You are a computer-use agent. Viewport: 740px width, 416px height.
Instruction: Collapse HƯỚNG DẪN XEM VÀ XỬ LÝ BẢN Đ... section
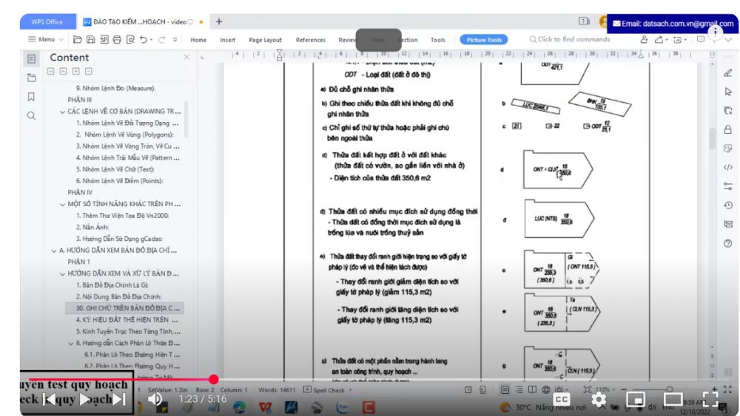click(x=62, y=273)
